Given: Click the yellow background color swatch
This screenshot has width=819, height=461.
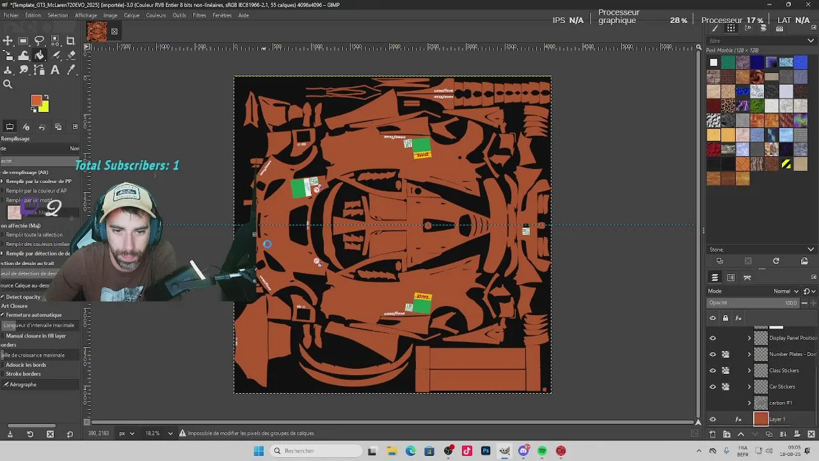Looking at the screenshot, I should click(45, 107).
